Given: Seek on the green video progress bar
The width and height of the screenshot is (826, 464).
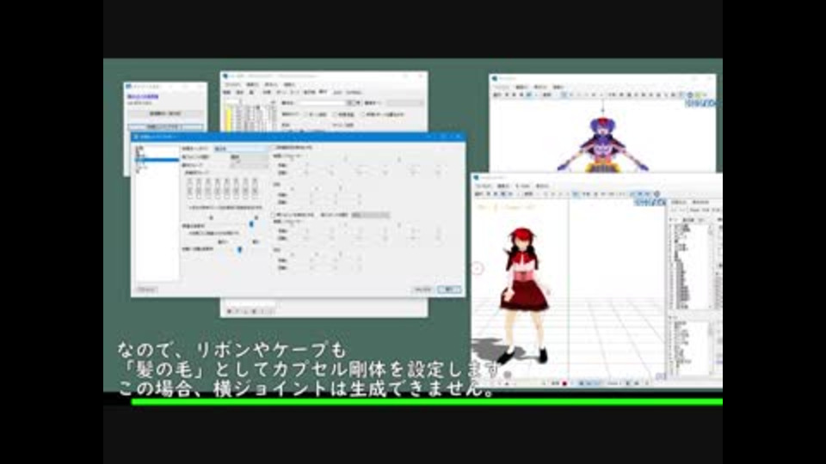Looking at the screenshot, I should 427,402.
